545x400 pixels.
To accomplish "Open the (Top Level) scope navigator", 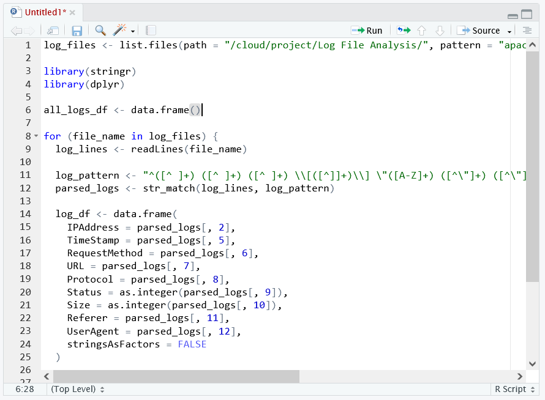I will pos(78,389).
